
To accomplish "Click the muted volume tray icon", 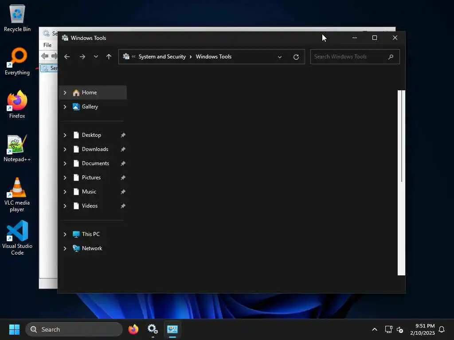I will point(400,329).
